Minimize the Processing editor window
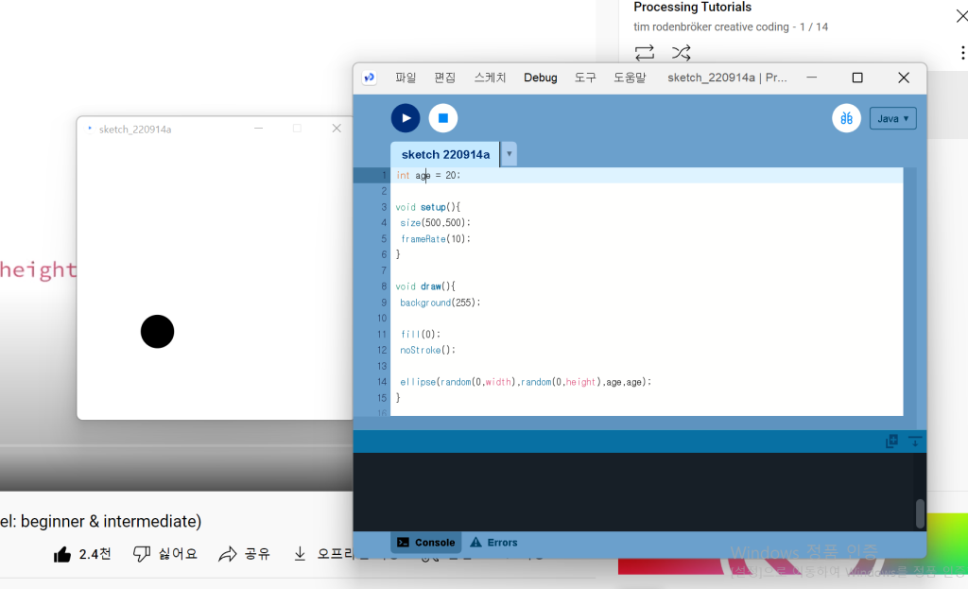 [811, 78]
